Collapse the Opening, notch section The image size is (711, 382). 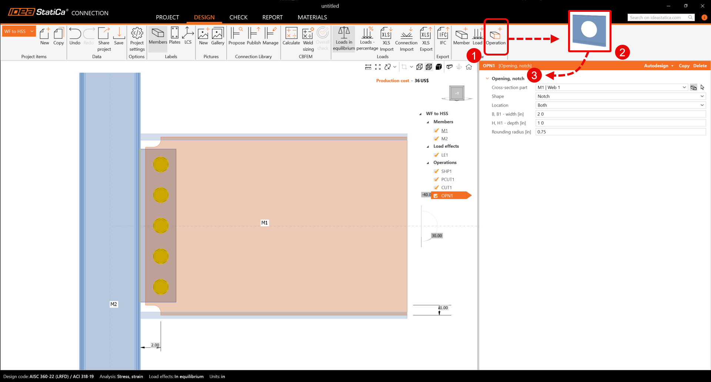coord(487,78)
